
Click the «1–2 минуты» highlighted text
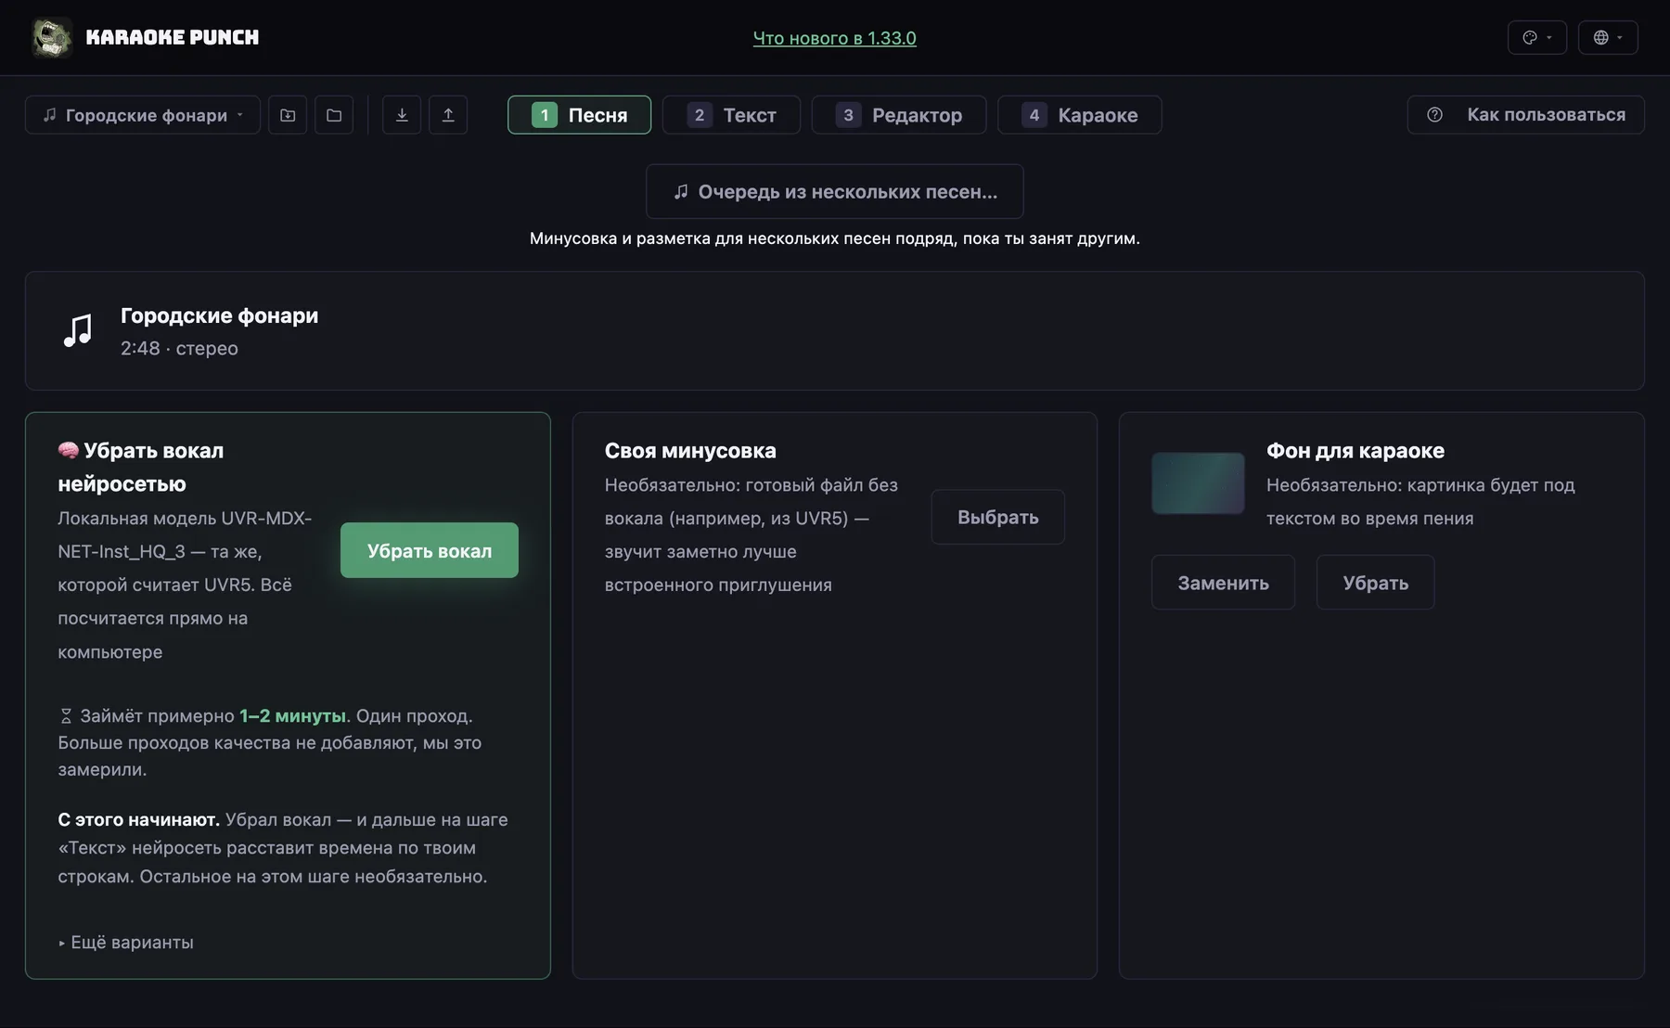tap(292, 715)
